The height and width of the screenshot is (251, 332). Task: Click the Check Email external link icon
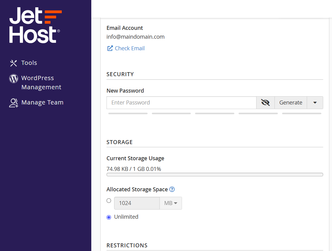click(110, 48)
